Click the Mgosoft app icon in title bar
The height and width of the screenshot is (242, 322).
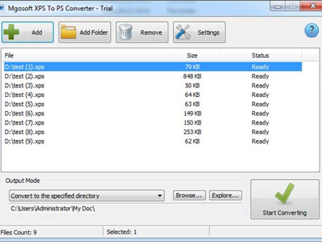pyautogui.click(x=2, y=8)
